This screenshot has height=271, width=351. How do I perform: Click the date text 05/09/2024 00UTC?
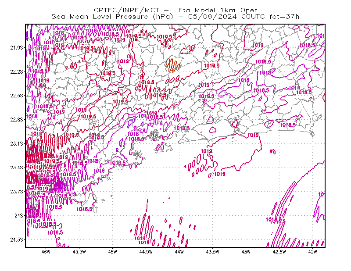click(226, 17)
